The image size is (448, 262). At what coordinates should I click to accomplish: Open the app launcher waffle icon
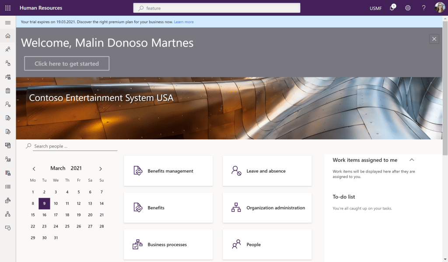(x=8, y=8)
